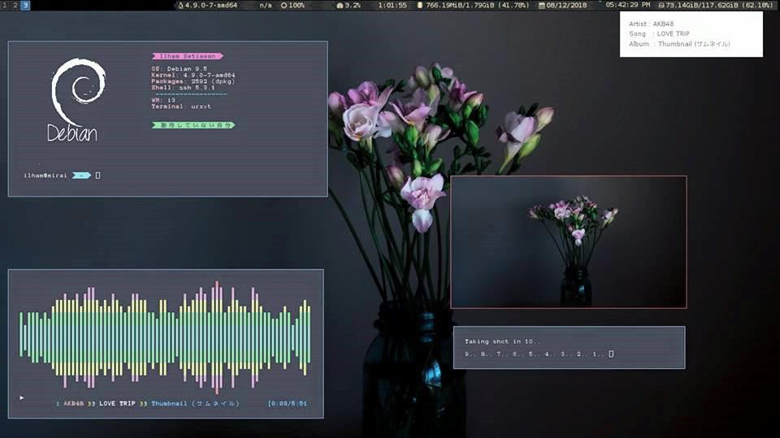Switch to workspace 1 in the bar

coord(5,5)
